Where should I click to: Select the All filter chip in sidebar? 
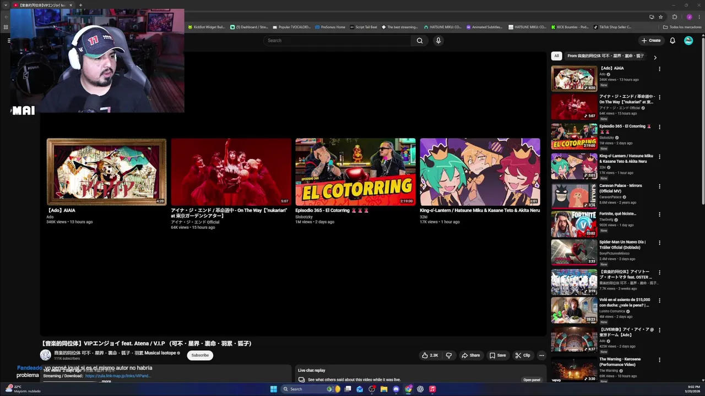coord(556,56)
